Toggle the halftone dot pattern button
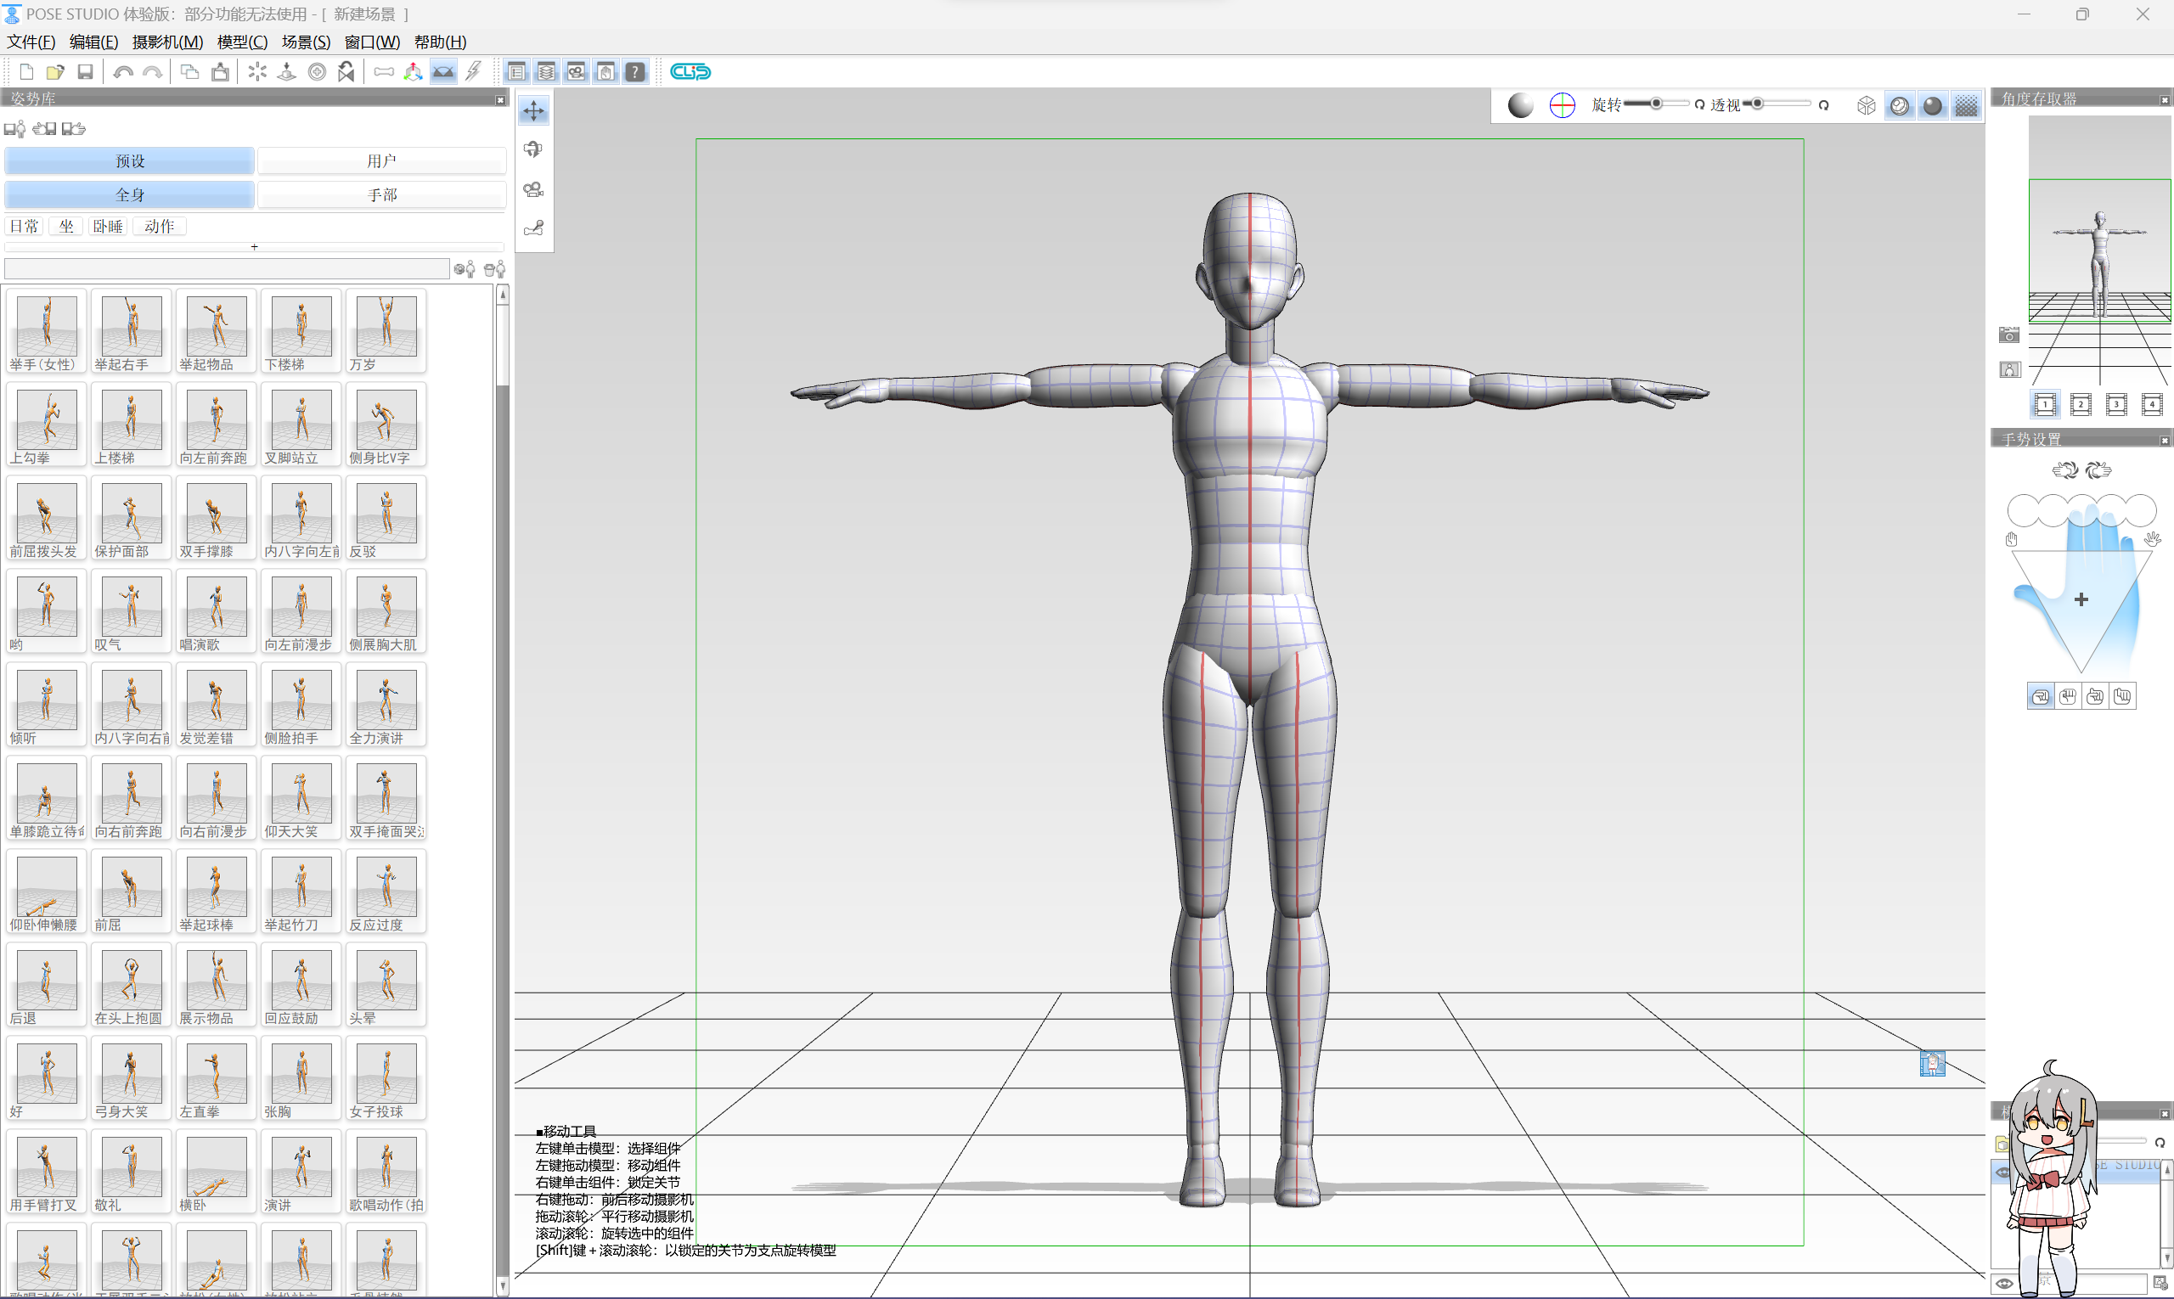Image resolution: width=2174 pixels, height=1299 pixels. [x=1967, y=106]
